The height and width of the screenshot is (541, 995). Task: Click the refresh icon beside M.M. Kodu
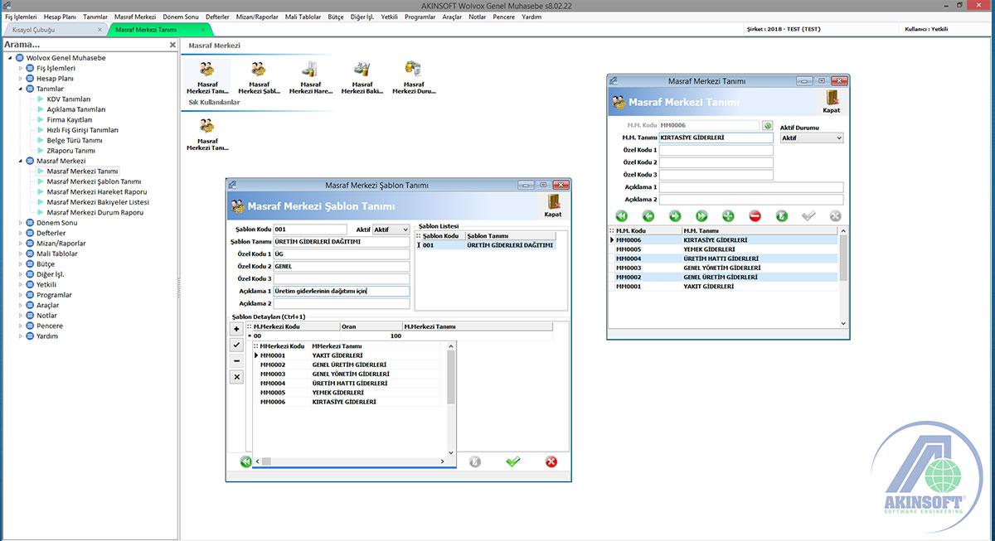coord(767,126)
